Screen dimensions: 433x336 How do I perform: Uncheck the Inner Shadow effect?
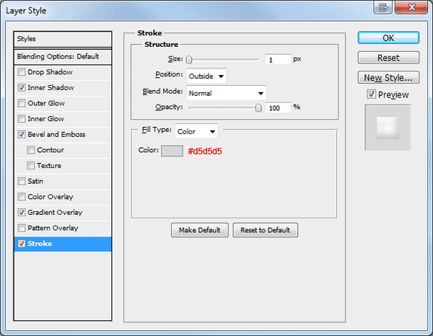click(22, 88)
